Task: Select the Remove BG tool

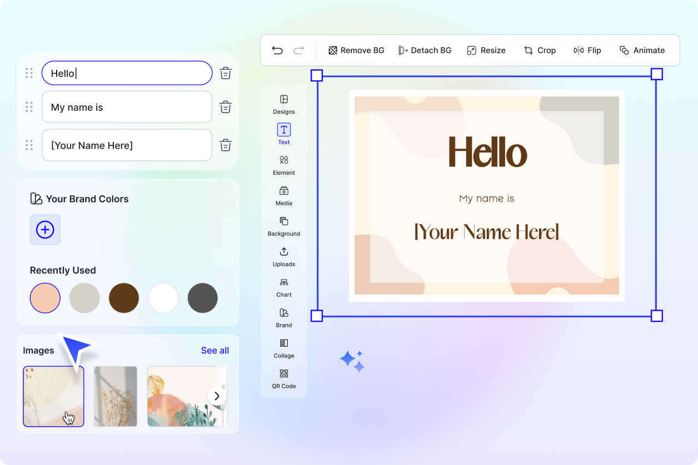Action: tap(356, 50)
